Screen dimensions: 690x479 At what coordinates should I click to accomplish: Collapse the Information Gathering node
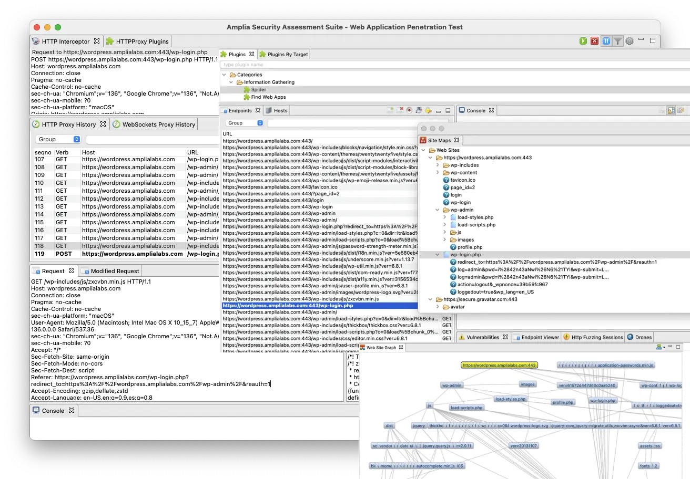click(x=231, y=82)
